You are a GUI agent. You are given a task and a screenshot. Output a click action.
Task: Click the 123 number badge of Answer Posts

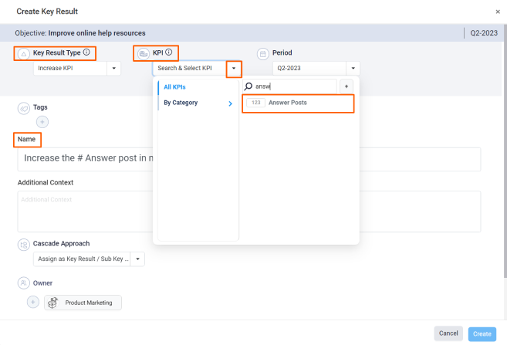[x=255, y=103]
